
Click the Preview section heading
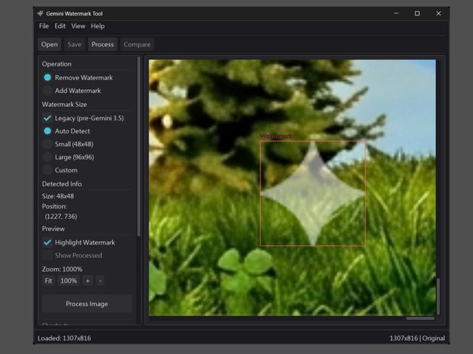[x=53, y=229]
